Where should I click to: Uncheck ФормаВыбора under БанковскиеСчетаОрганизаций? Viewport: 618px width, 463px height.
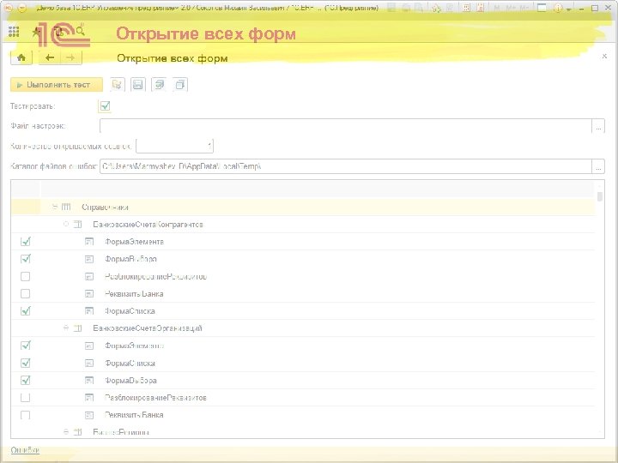click(26, 380)
